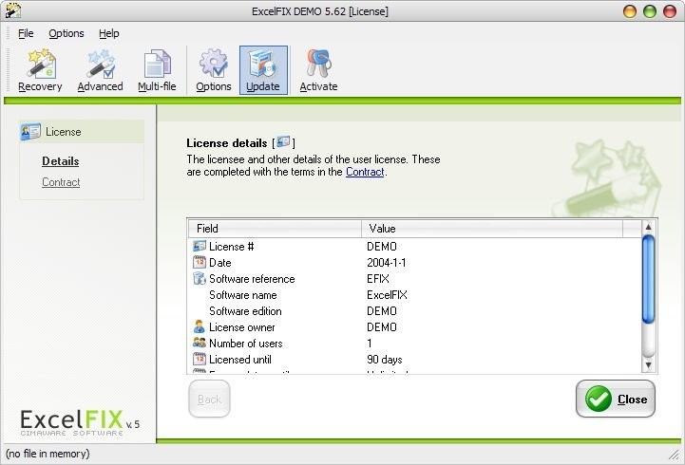Select the Advanced recovery icon
685x465 pixels.
click(x=100, y=70)
